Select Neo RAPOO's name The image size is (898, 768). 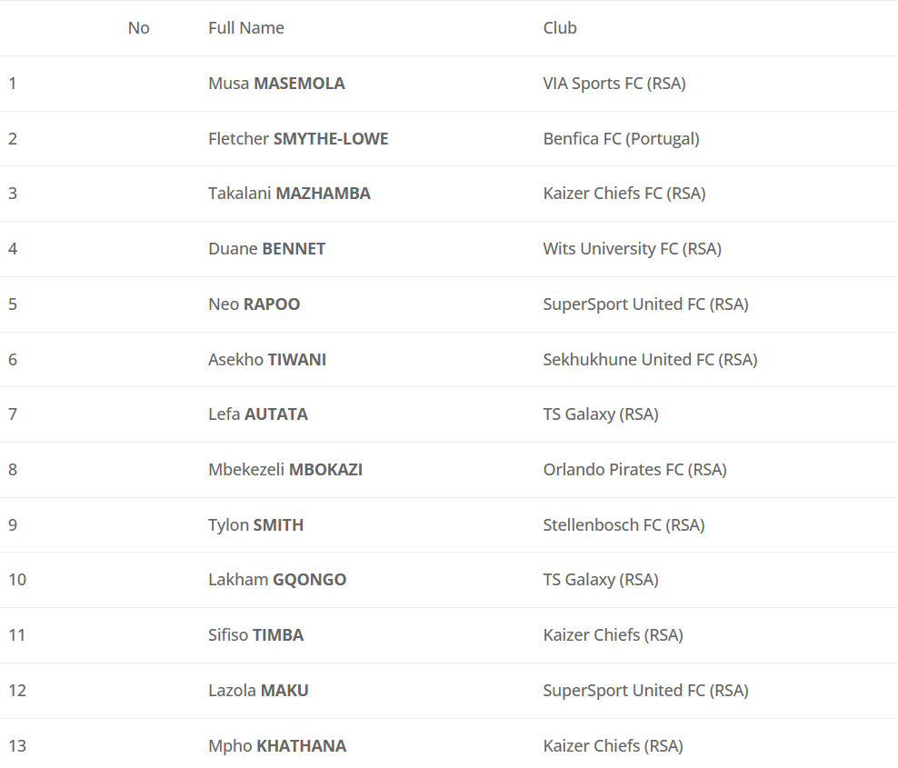pos(254,304)
